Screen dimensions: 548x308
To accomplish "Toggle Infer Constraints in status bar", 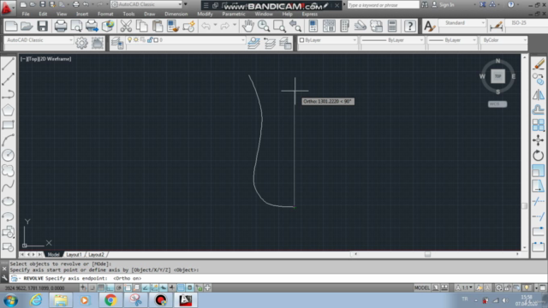I will pos(83,287).
